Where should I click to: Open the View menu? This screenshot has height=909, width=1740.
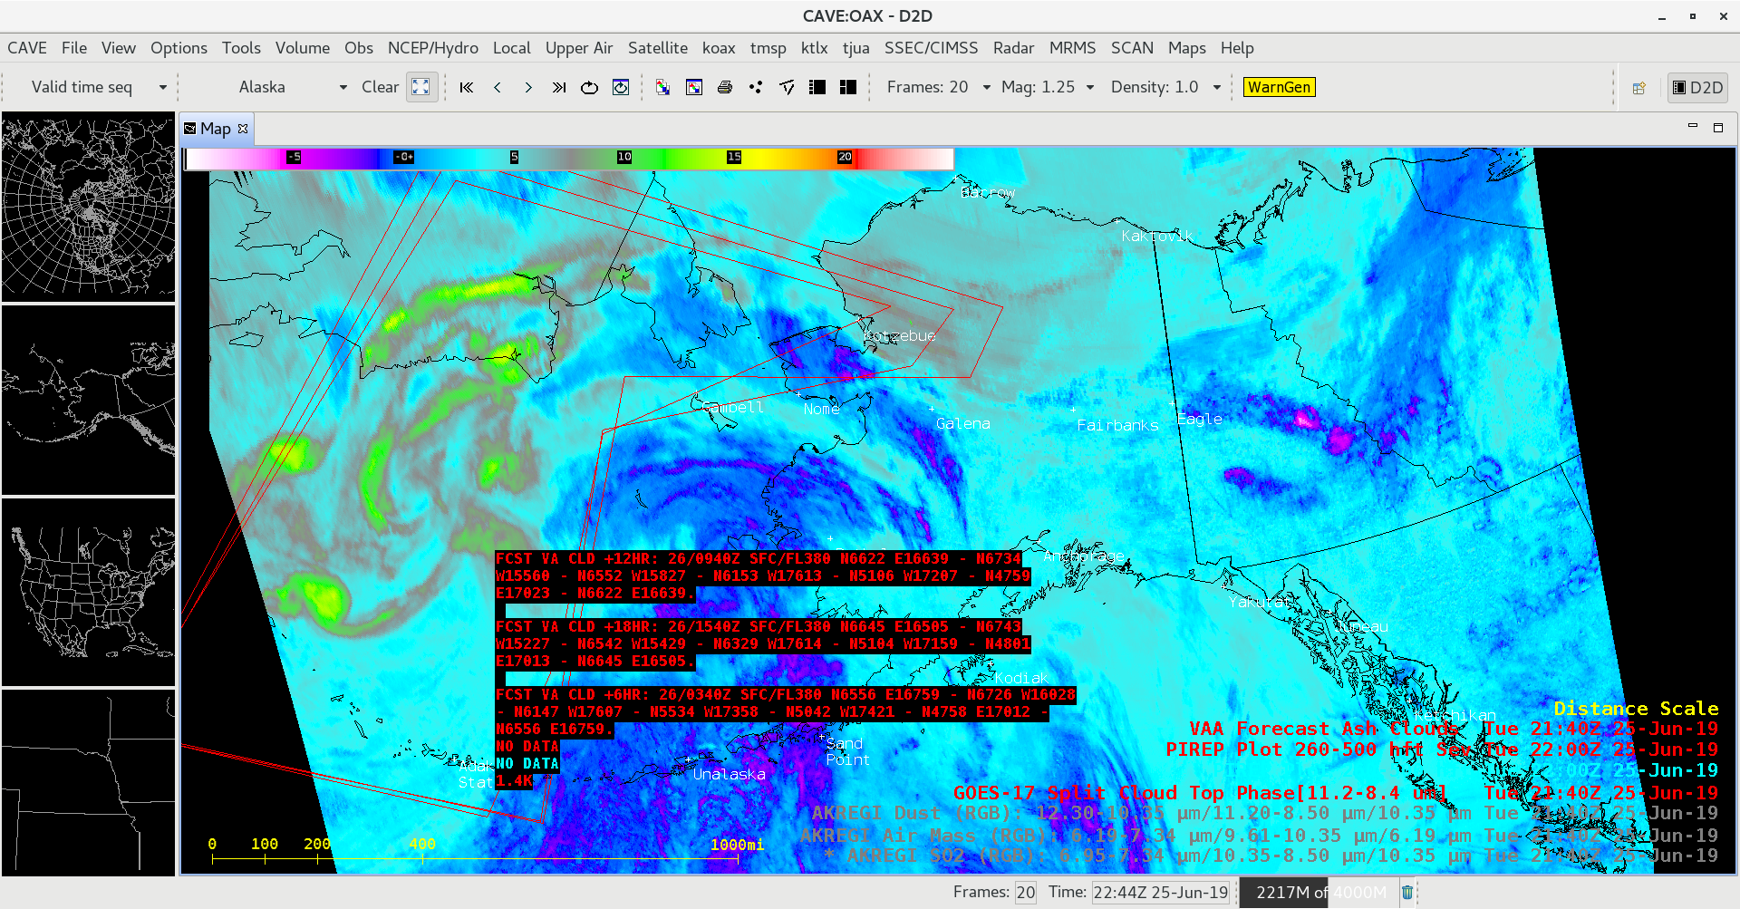pyautogui.click(x=119, y=48)
